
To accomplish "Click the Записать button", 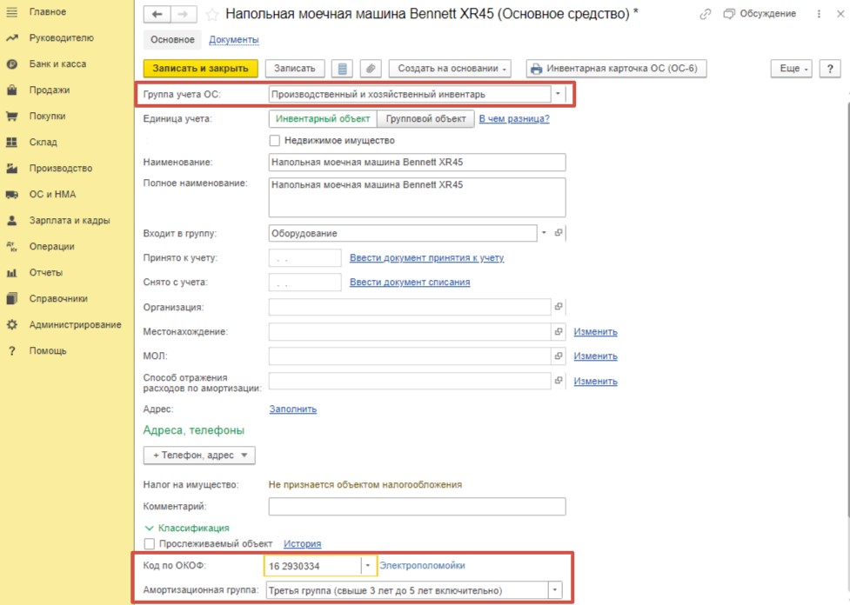I will (x=294, y=69).
